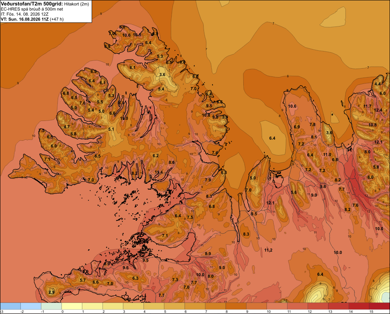Click the 12.4 label in the northeast corner
The height and width of the screenshot is (314, 390).
[378, 110]
